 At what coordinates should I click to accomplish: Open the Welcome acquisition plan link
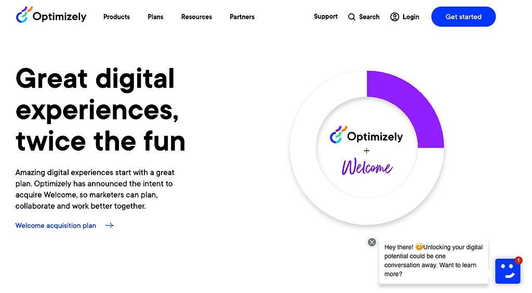(x=56, y=225)
